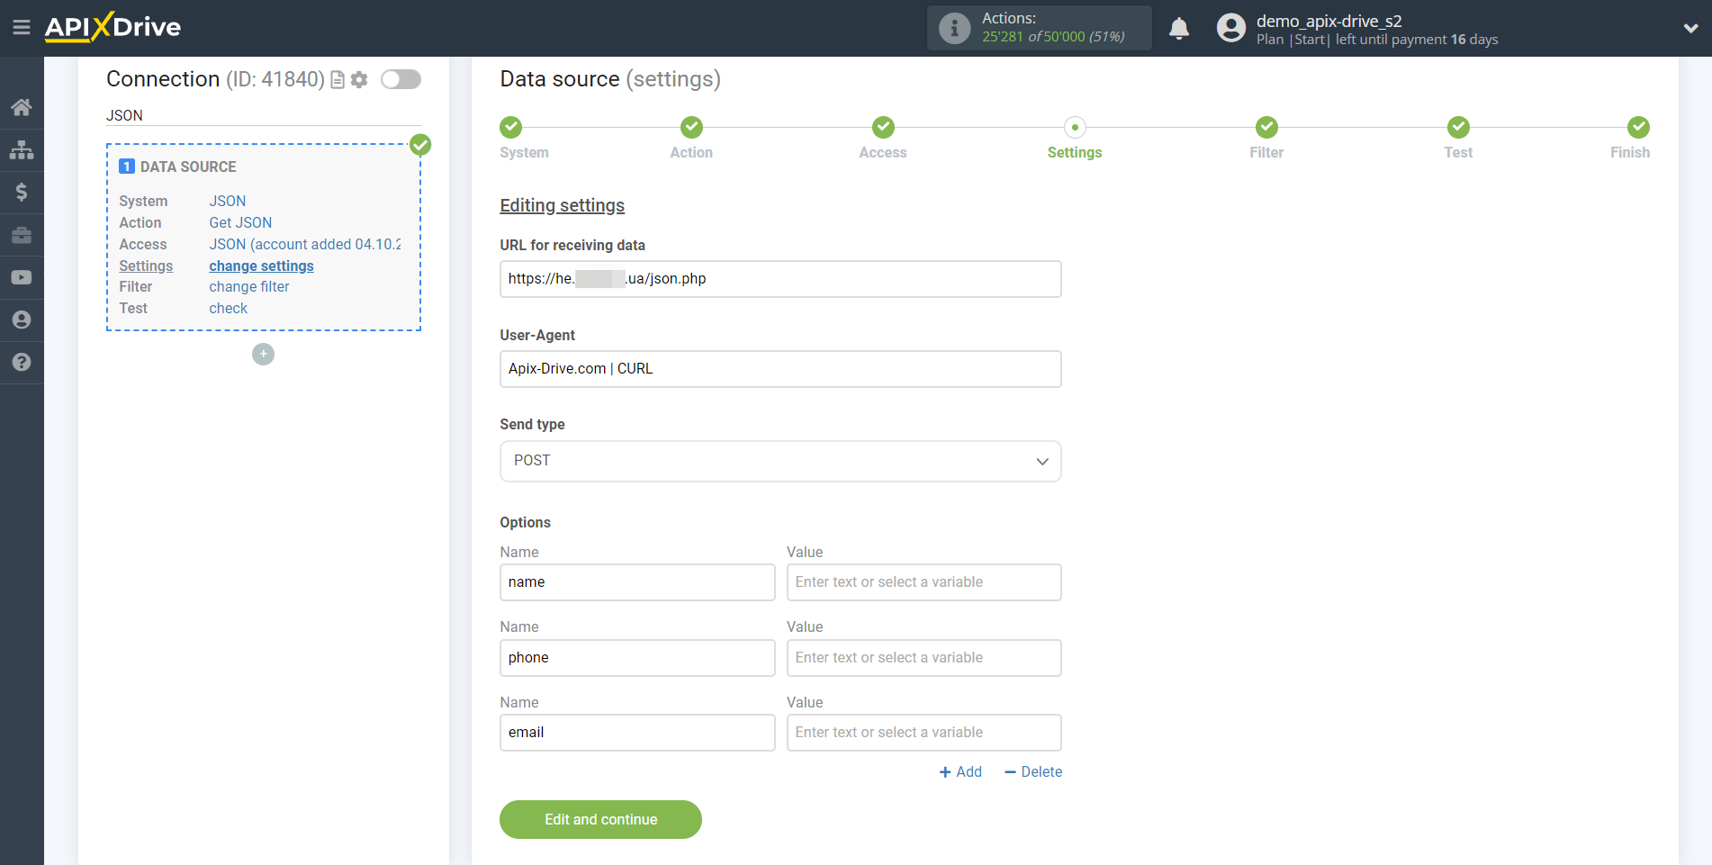
Task: Open the hamburger menu icon
Action: click(22, 28)
